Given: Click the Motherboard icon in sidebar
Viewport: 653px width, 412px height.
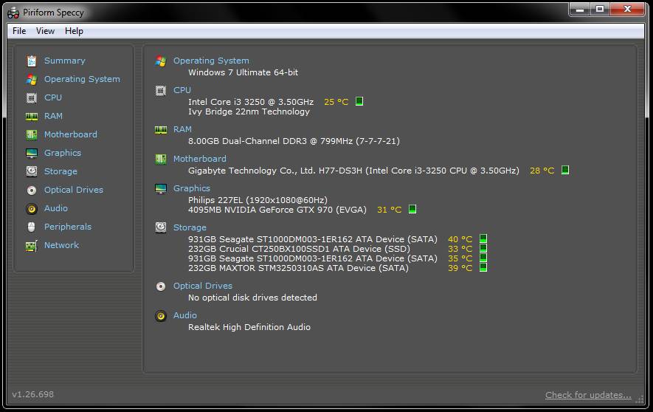Looking at the screenshot, I should pos(32,134).
